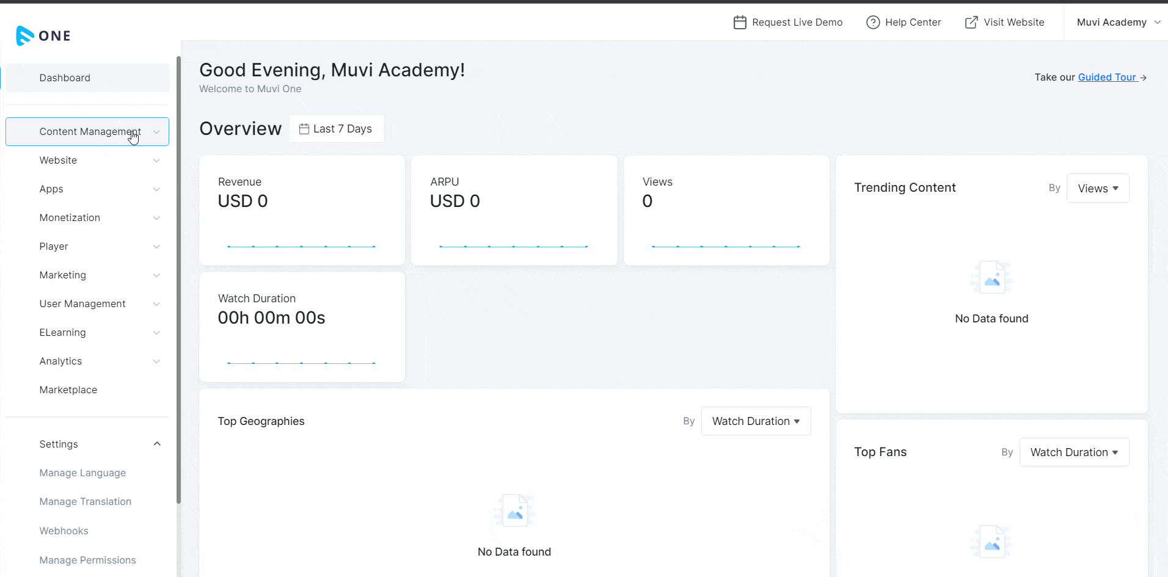Click the Views sparkline chart
1168x577 pixels.
(x=726, y=247)
